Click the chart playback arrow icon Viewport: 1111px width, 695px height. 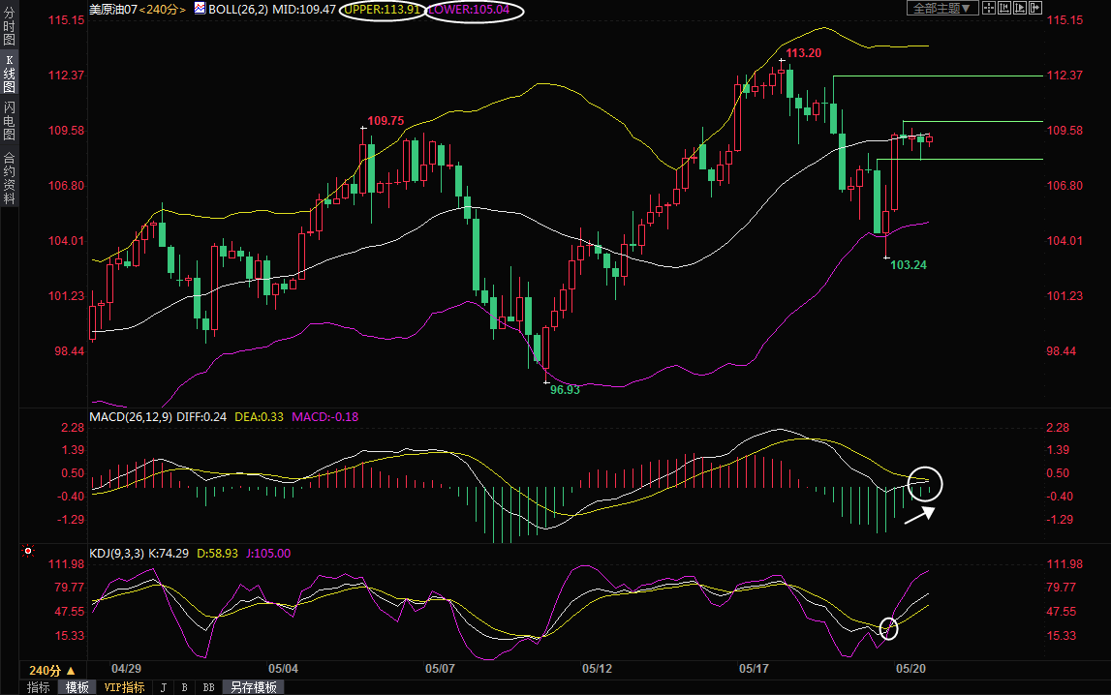pyautogui.click(x=1020, y=8)
